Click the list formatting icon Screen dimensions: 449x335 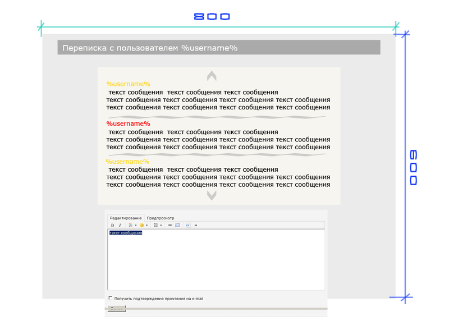[x=156, y=225]
